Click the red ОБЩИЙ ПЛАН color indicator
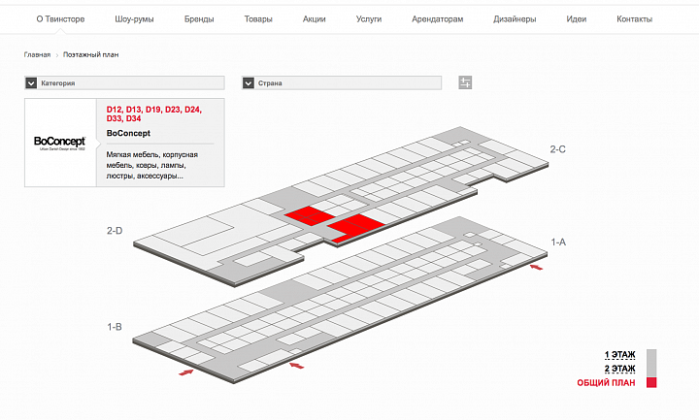The height and width of the screenshot is (420, 699). (x=651, y=383)
